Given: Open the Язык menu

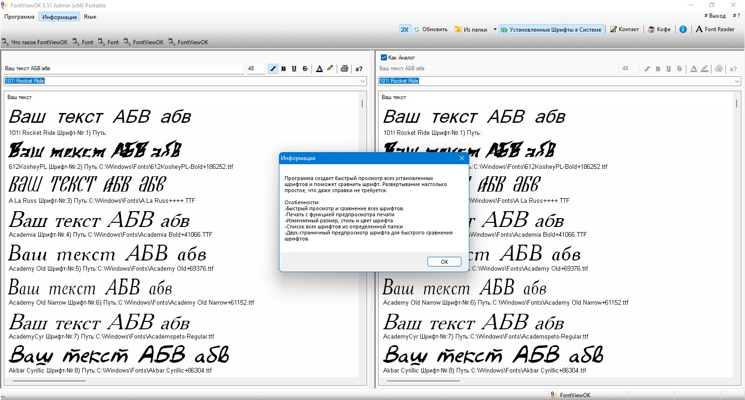Looking at the screenshot, I should 90,17.
